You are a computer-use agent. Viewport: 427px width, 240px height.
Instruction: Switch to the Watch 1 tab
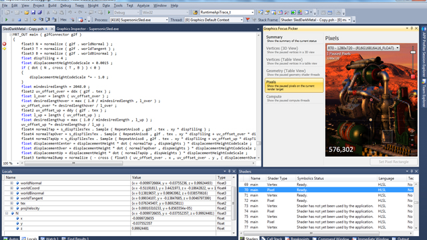point(49,239)
